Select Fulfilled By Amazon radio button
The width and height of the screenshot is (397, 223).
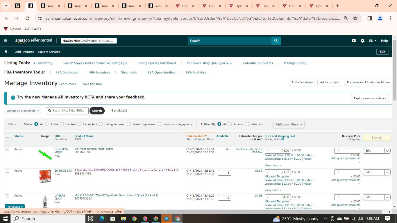[230, 124]
